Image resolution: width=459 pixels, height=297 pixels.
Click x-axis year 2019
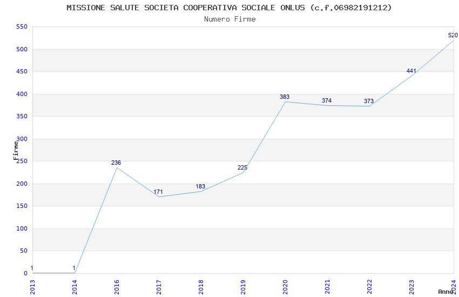[243, 287]
